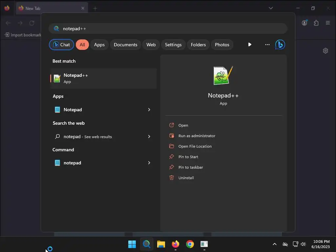Viewport: 336px width, 252px height.
Task: Click the Open action for Notepad++
Action: (183, 125)
